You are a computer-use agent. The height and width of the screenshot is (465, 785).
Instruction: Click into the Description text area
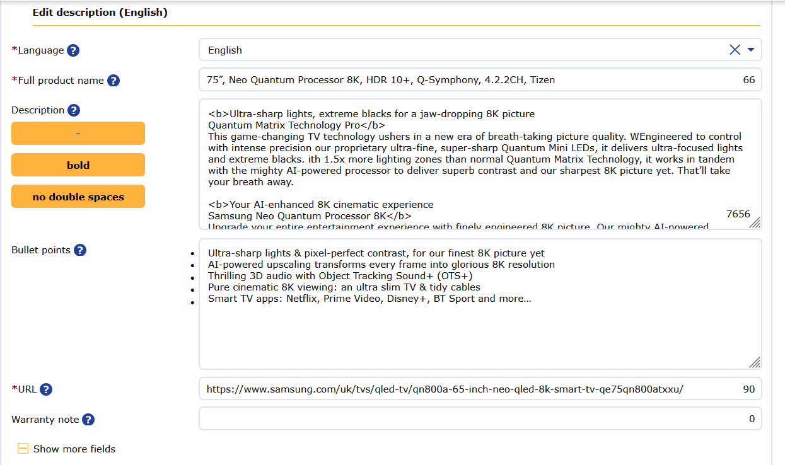click(480, 164)
